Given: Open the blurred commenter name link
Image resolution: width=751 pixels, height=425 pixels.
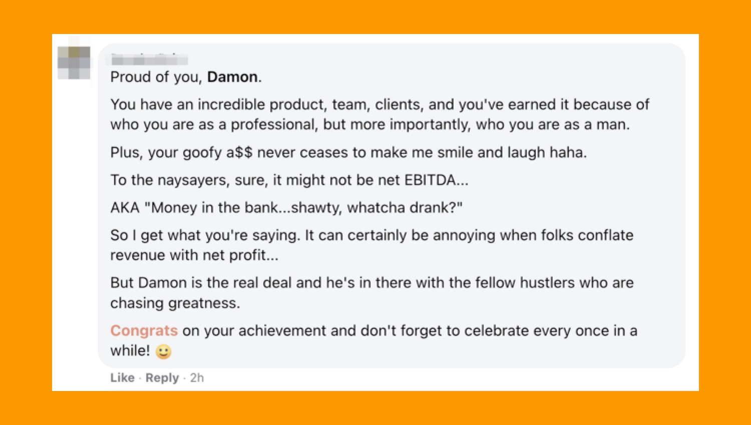Looking at the screenshot, I should coord(149,60).
